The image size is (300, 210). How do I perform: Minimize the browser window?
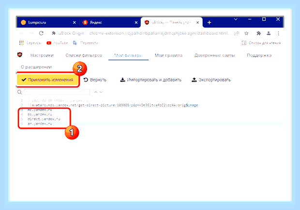[250, 19]
